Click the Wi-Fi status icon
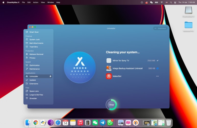Screen dimensions: 197x128 pos(162,2)
